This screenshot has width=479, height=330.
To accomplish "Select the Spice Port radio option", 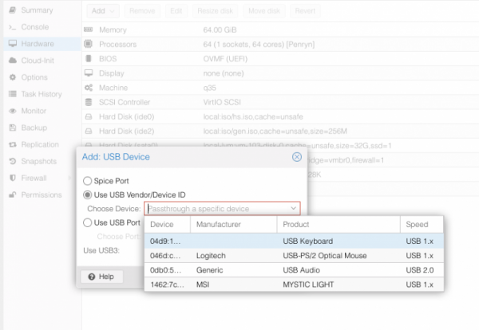I will pos(87,181).
